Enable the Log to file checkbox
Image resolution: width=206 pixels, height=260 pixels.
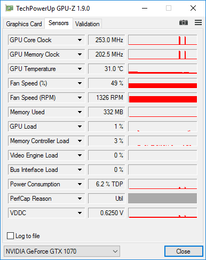[10, 236]
